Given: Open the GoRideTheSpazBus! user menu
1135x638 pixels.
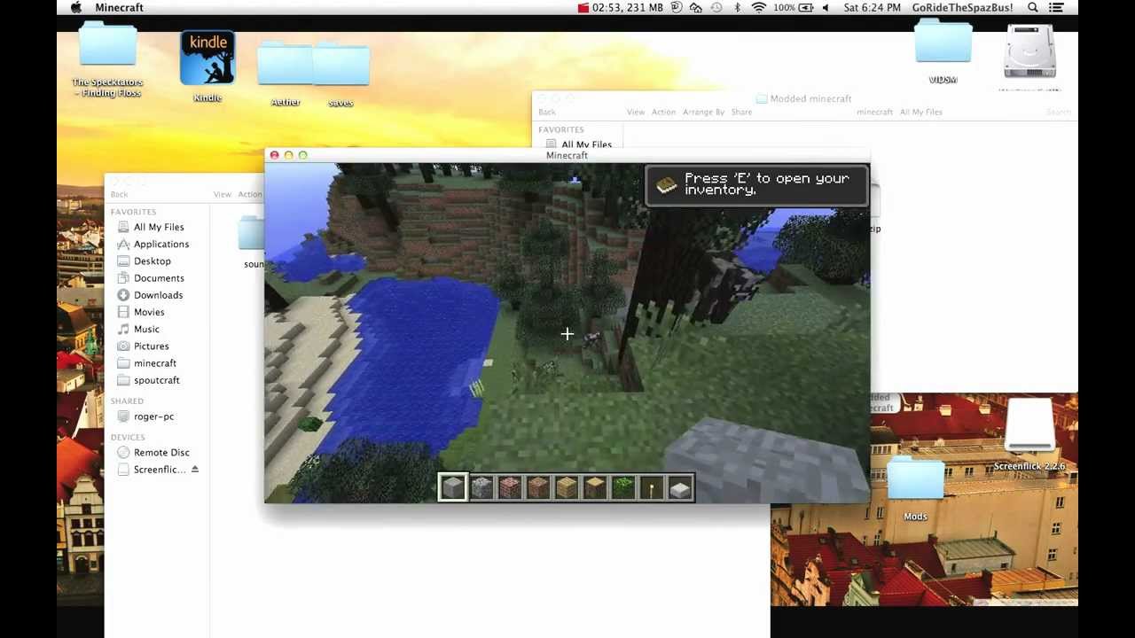Looking at the screenshot, I should [963, 7].
